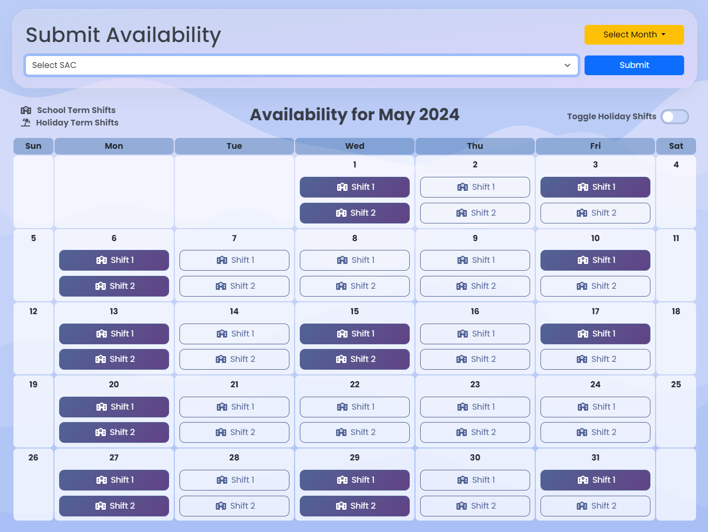Select Shift 1 on Tuesday May 21
This screenshot has height=532, width=708.
click(234, 407)
